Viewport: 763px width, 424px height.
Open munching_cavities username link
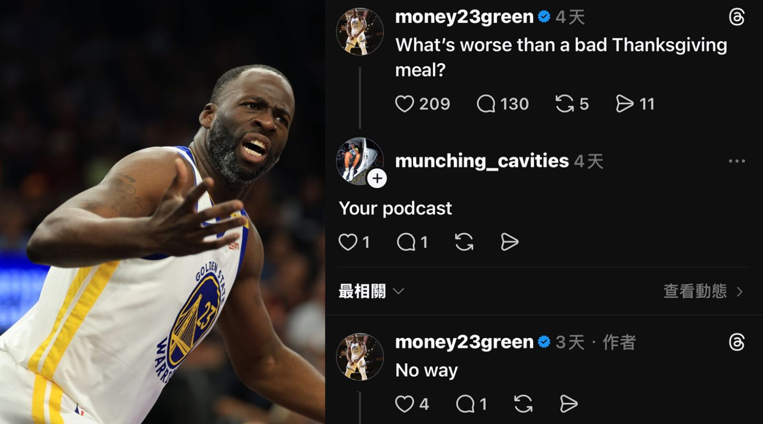click(x=482, y=161)
